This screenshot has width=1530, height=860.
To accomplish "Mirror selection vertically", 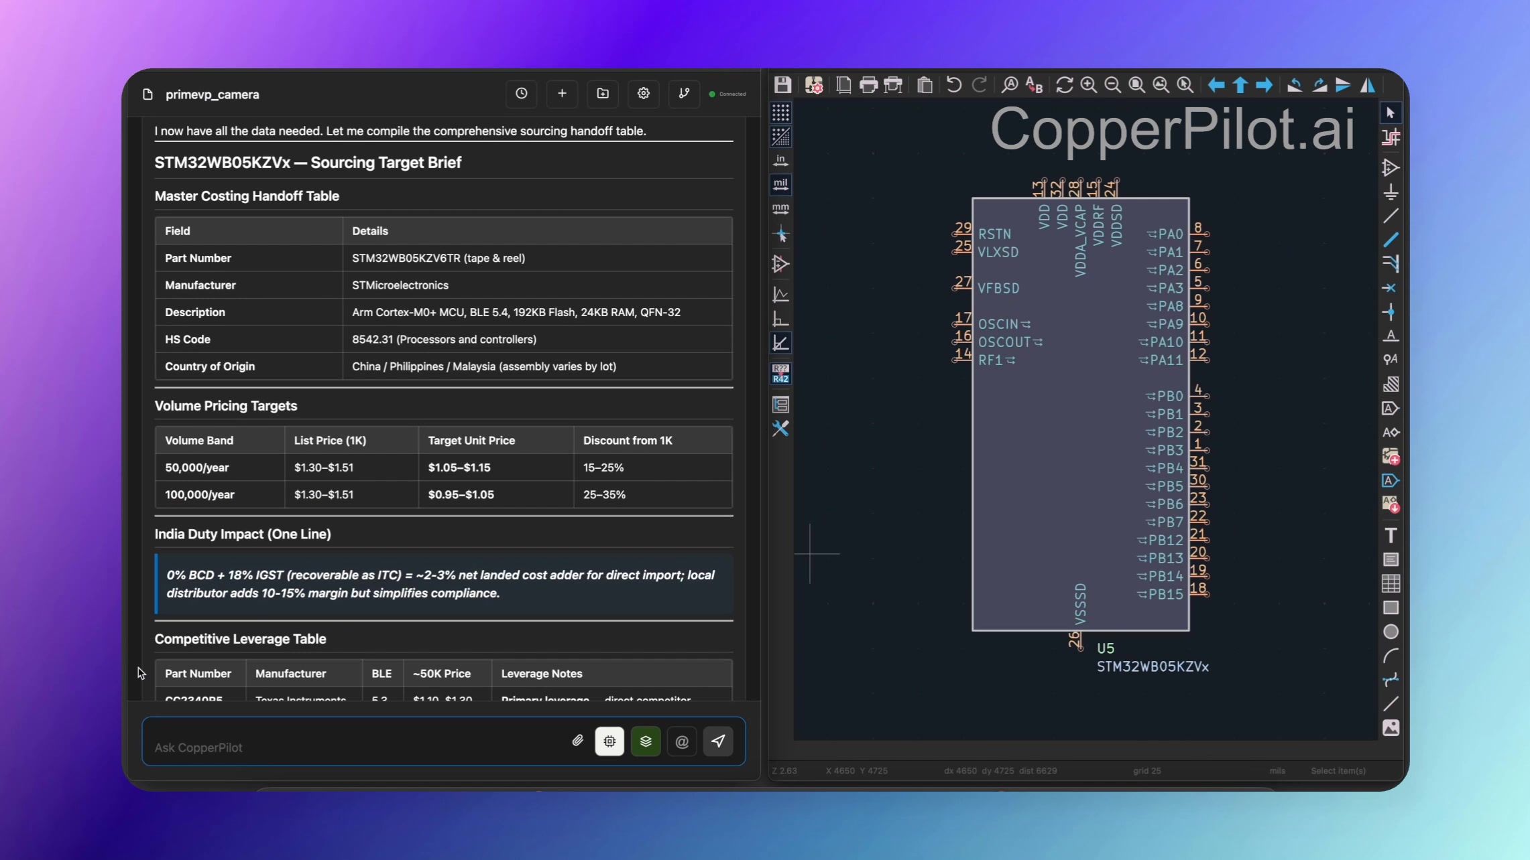I will point(1343,85).
